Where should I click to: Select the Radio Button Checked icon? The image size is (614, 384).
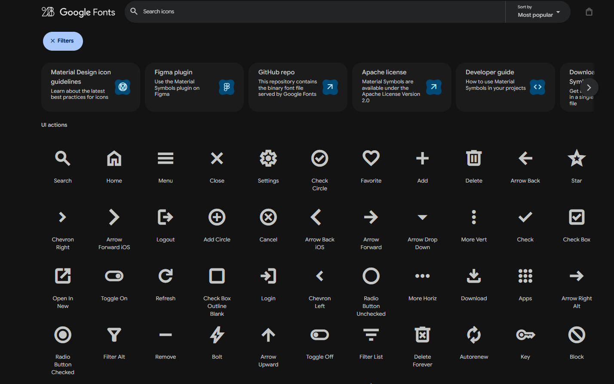pyautogui.click(x=62, y=335)
